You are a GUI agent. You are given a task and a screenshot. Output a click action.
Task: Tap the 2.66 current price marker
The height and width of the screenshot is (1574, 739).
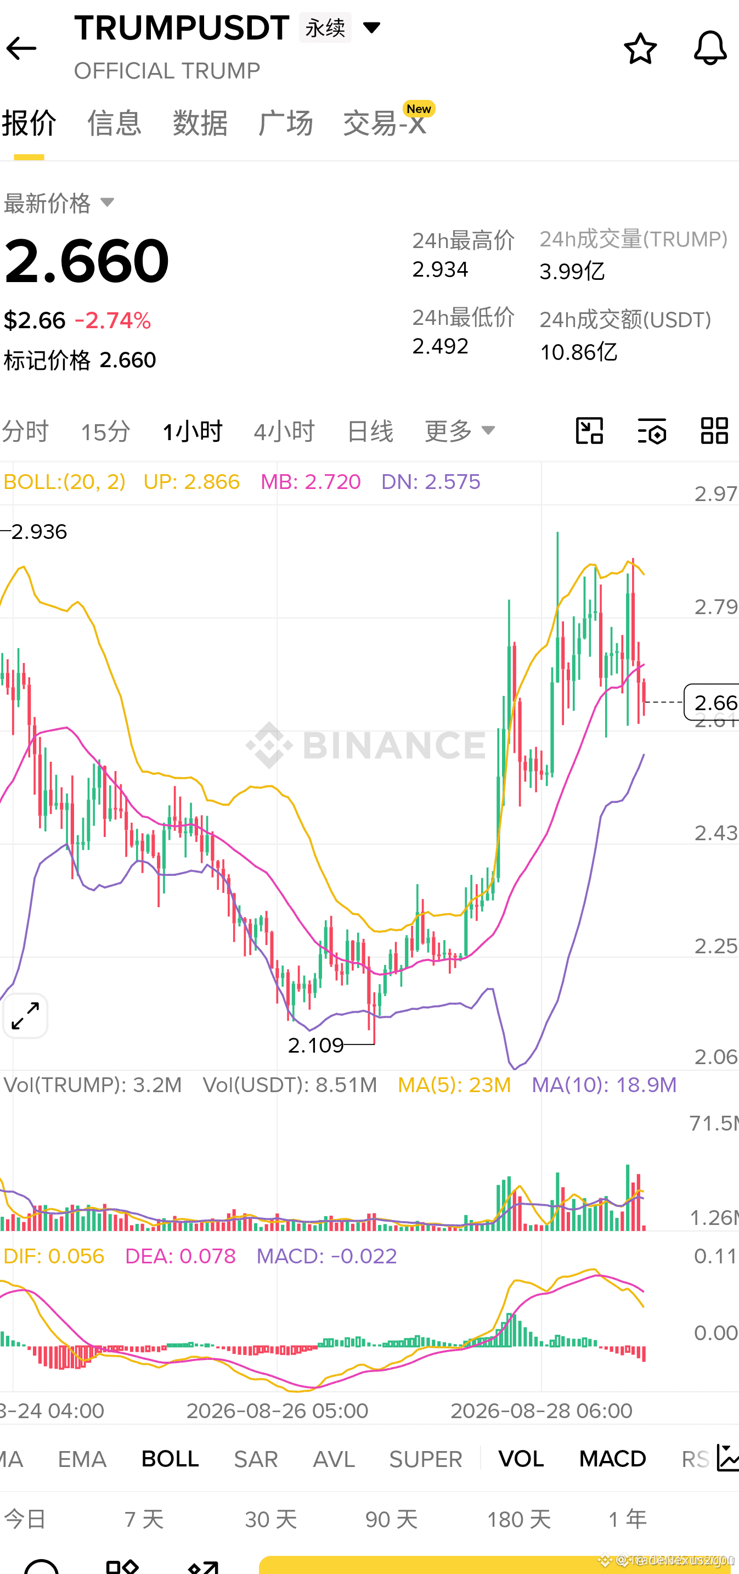pyautogui.click(x=712, y=702)
